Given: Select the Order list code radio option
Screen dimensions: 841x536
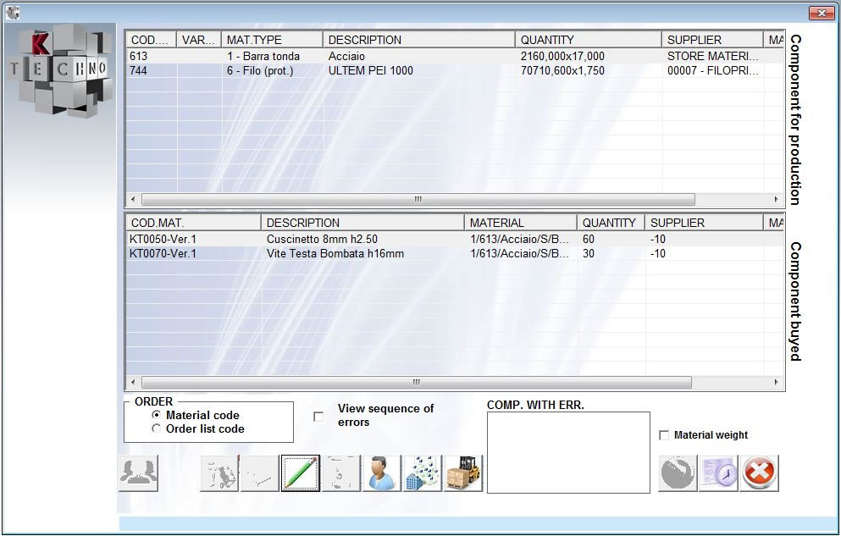Looking at the screenshot, I should (x=156, y=428).
